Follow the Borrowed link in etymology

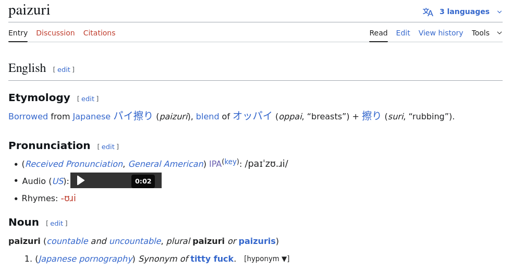click(28, 116)
